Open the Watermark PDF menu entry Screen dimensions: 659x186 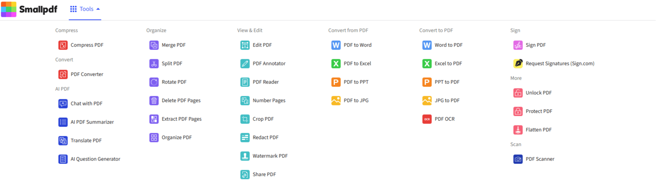pos(270,156)
